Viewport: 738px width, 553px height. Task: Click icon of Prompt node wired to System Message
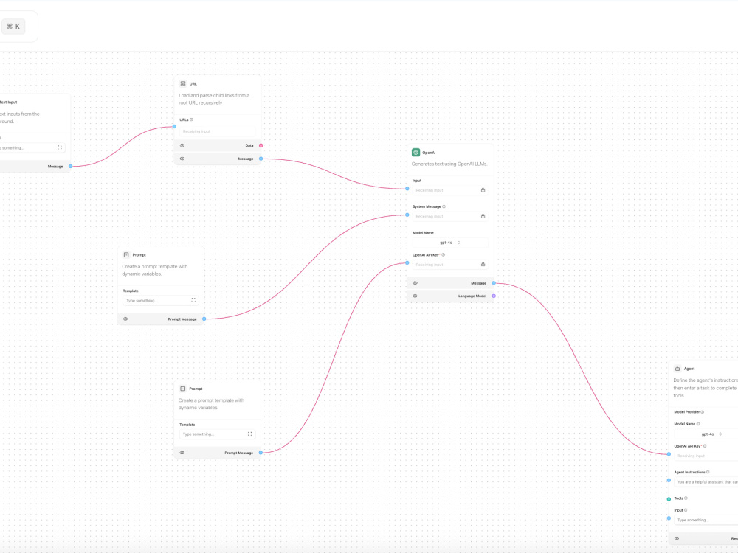coord(126,255)
